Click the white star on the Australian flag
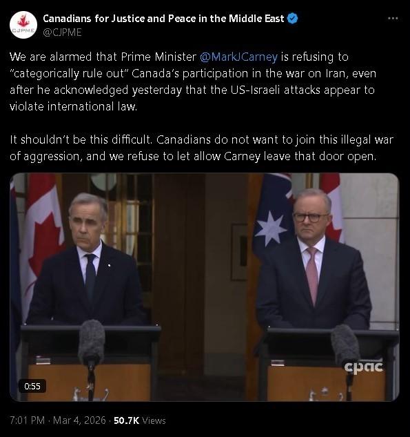 point(270,228)
